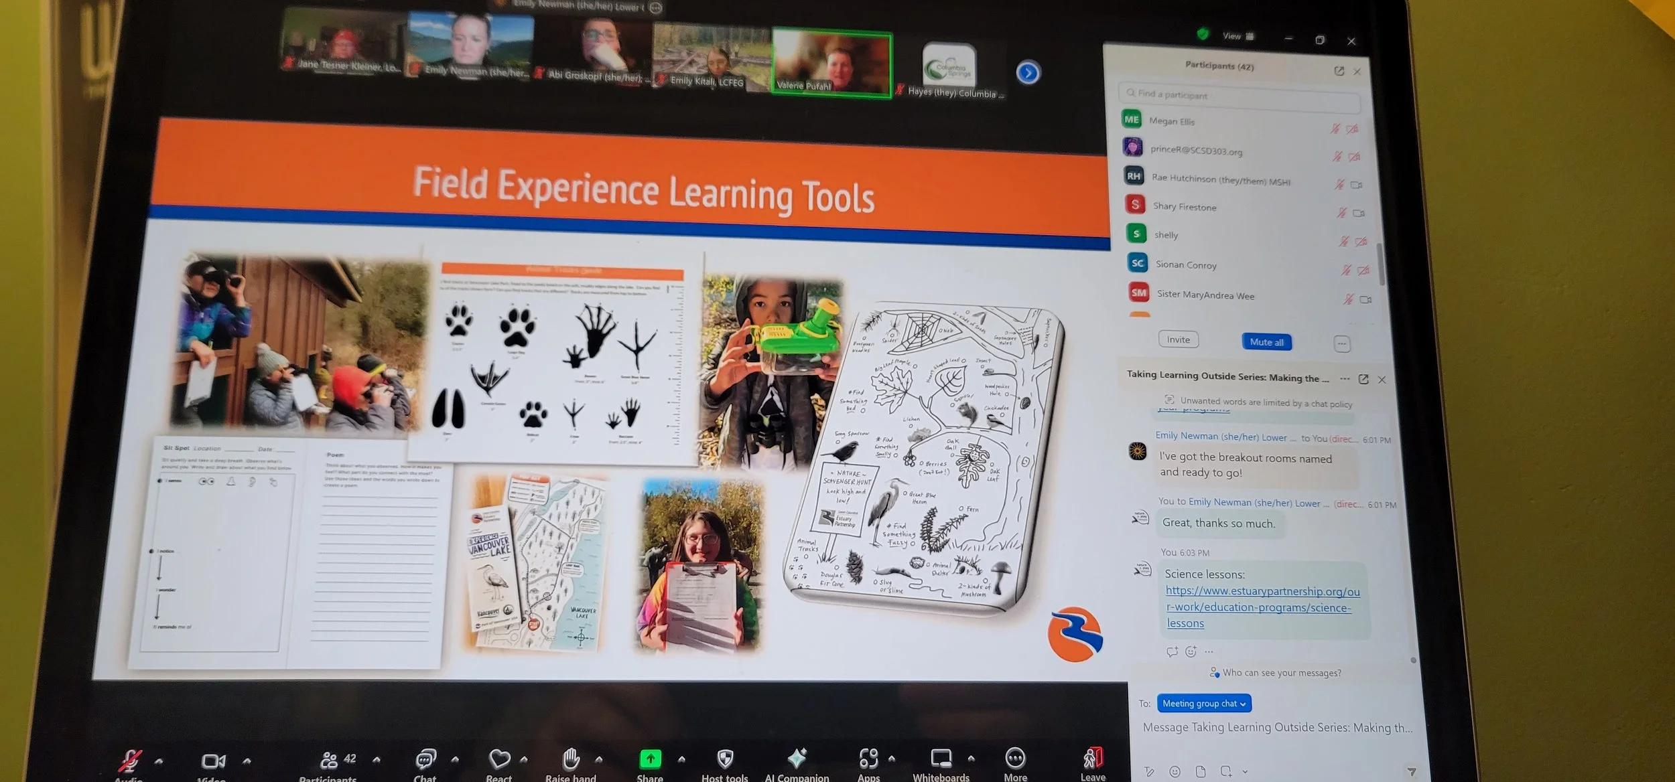Open the More menu in toolbar

[1015, 758]
